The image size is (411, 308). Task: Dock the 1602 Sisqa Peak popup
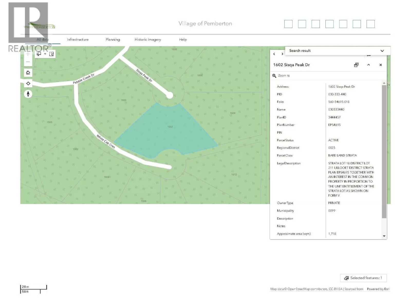click(356, 65)
